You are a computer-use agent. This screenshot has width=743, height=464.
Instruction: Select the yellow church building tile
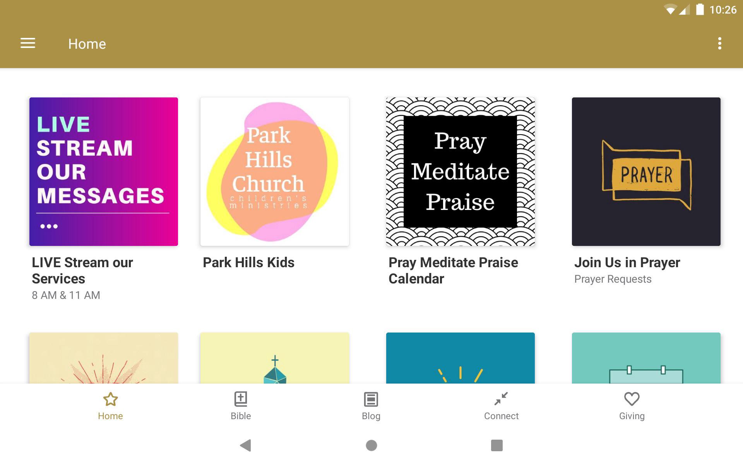274,358
